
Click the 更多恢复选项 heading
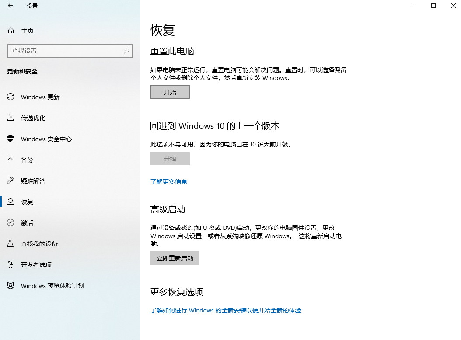coord(176,292)
